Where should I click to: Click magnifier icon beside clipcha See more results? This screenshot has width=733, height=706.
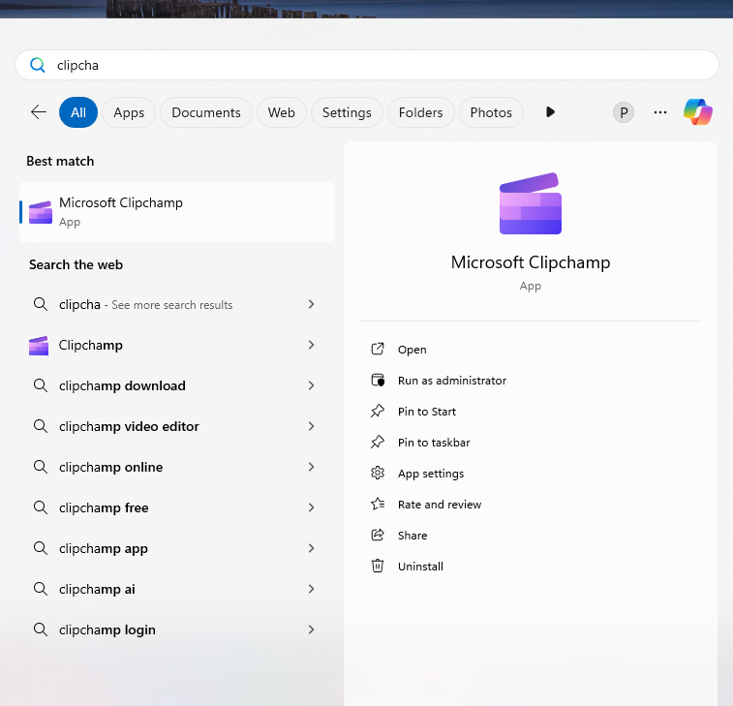41,304
